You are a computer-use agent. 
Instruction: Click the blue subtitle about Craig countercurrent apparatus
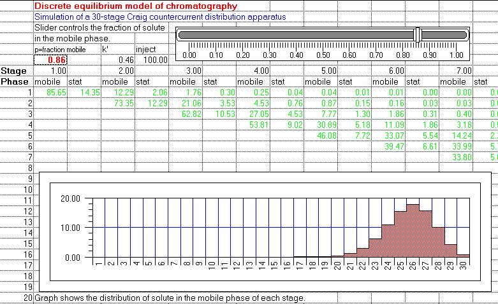coord(160,17)
